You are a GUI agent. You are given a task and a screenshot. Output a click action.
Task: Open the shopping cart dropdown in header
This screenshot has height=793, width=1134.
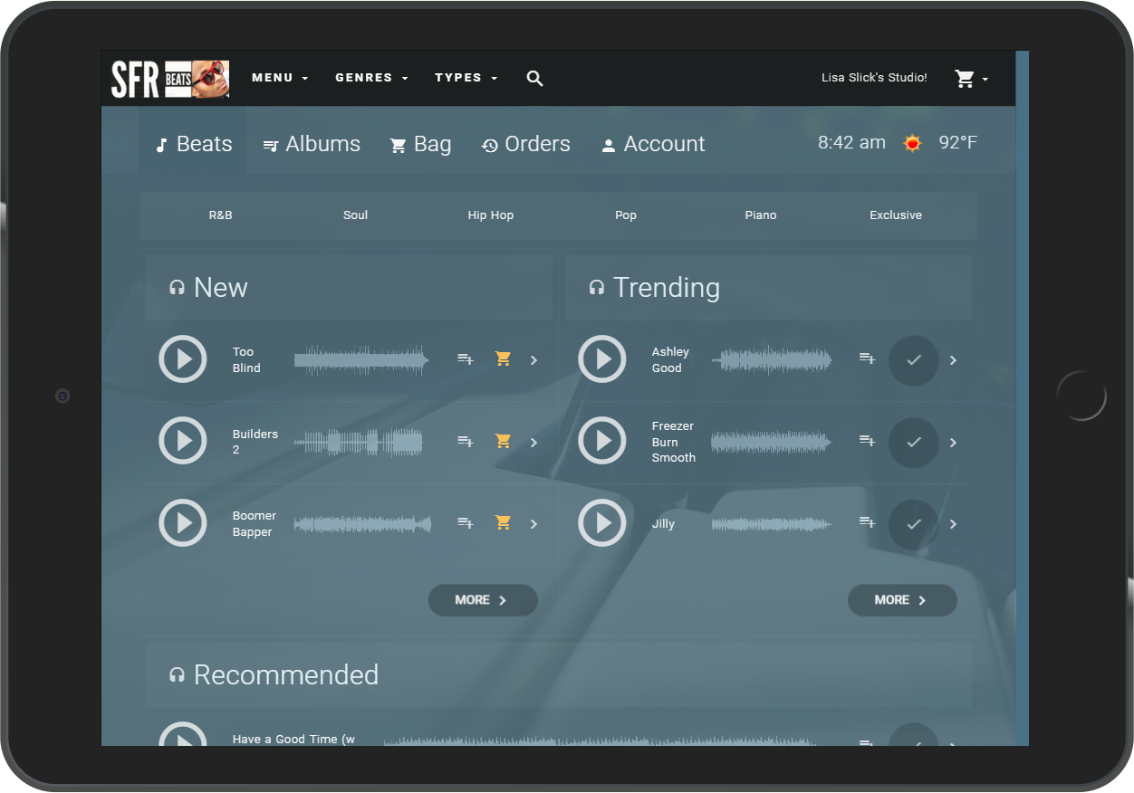pos(971,79)
